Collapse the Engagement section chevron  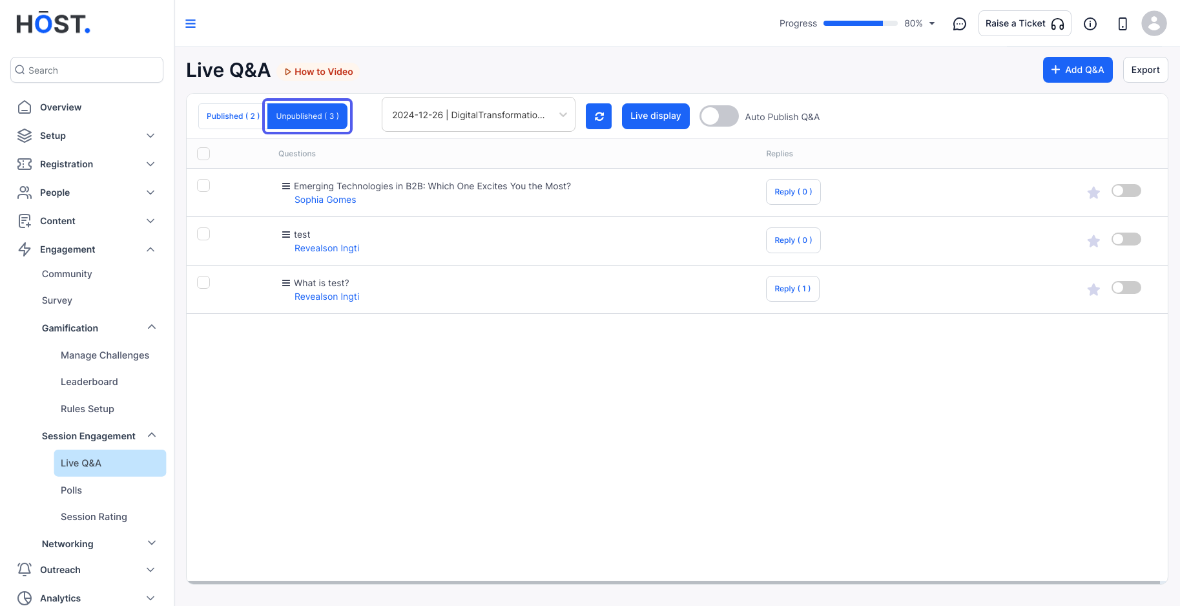(x=150, y=249)
